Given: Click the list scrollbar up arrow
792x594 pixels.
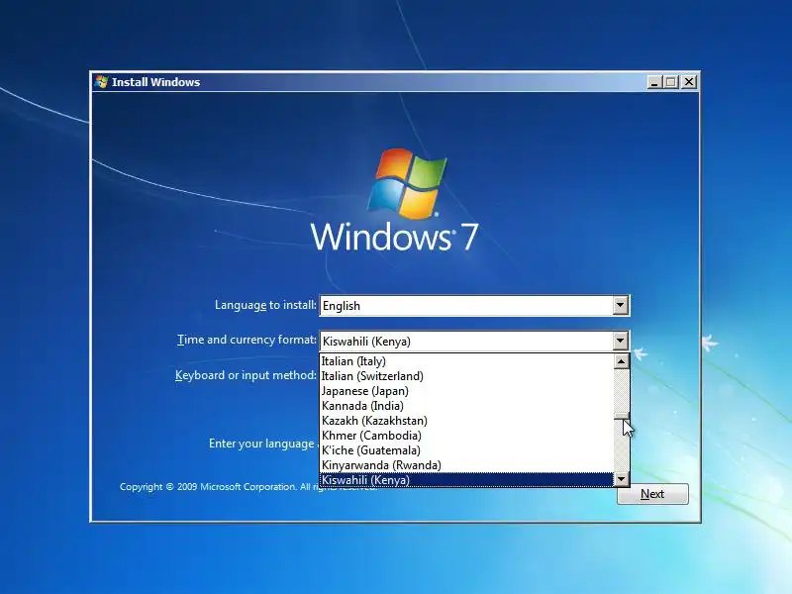Looking at the screenshot, I should pos(622,361).
